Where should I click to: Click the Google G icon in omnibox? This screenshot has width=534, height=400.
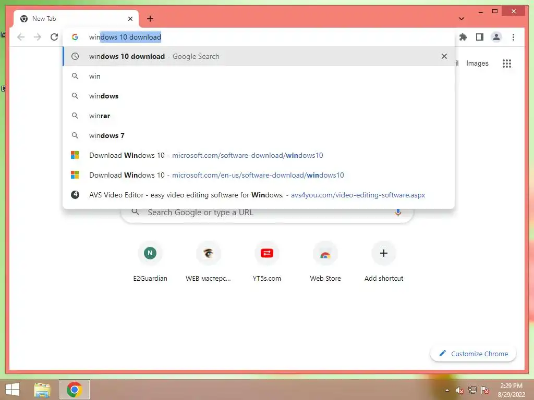tap(75, 37)
